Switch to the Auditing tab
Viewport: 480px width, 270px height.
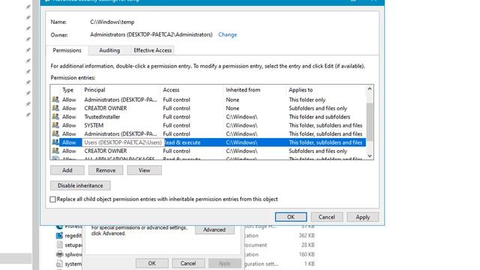tap(109, 50)
